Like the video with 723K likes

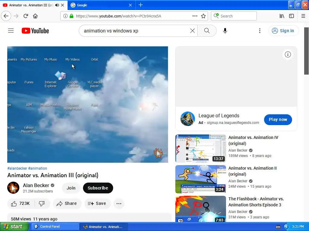[21, 204]
